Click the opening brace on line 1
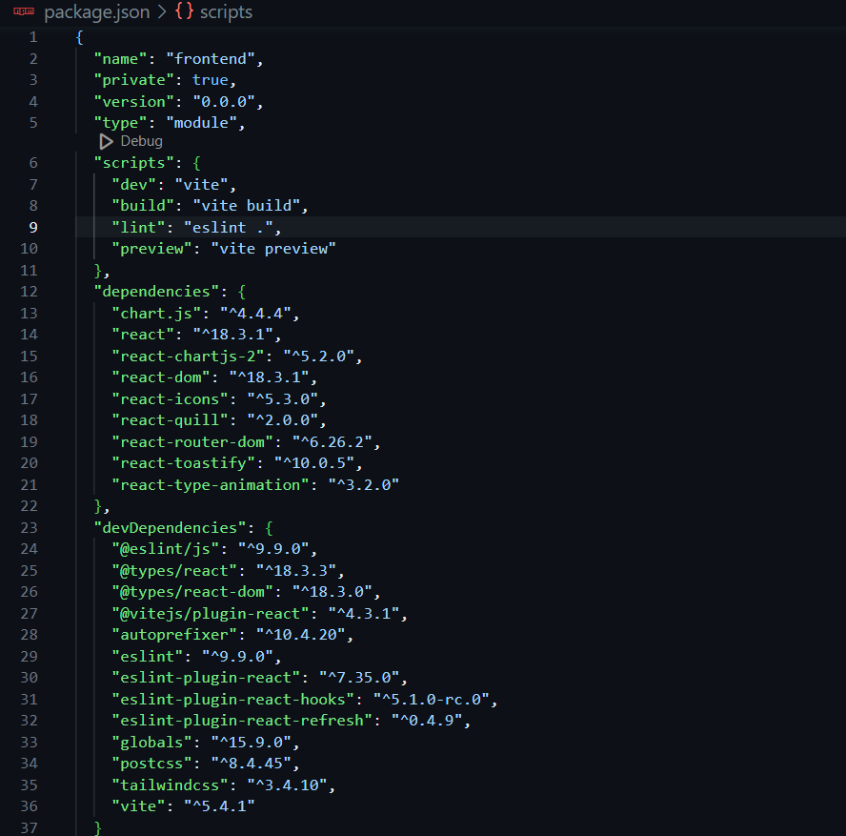Viewport: 846px width, 836px height. (x=78, y=36)
